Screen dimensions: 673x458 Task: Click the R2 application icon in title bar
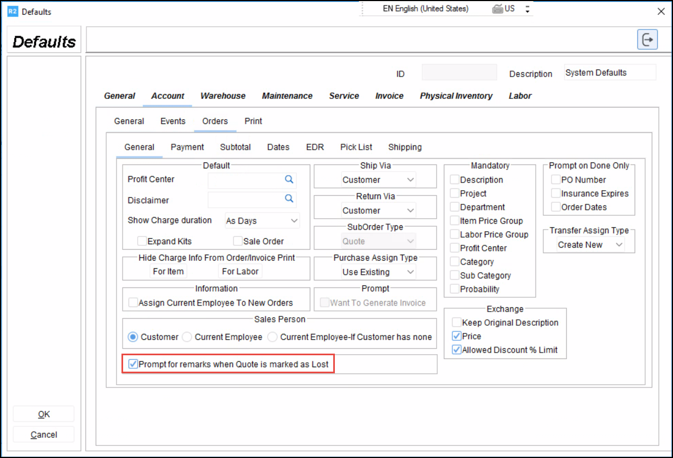[13, 11]
